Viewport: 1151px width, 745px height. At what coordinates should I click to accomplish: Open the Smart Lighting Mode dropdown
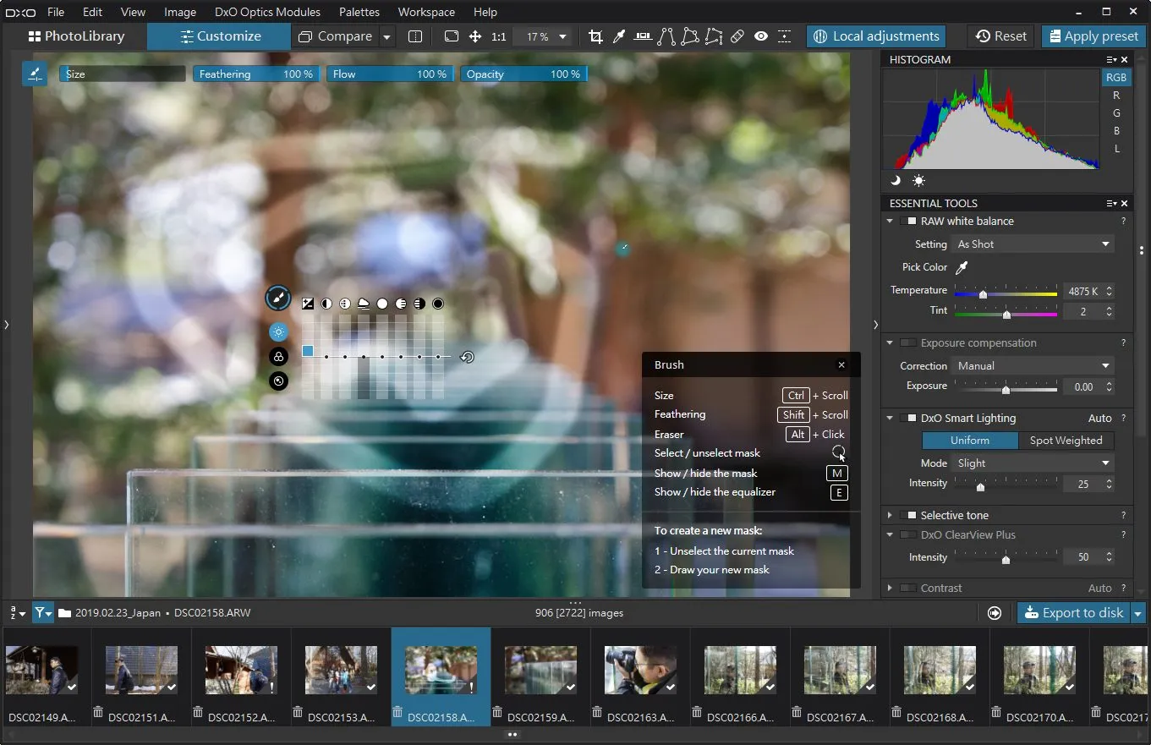[1033, 463]
